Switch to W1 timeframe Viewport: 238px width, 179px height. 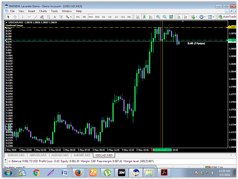click(x=123, y=17)
